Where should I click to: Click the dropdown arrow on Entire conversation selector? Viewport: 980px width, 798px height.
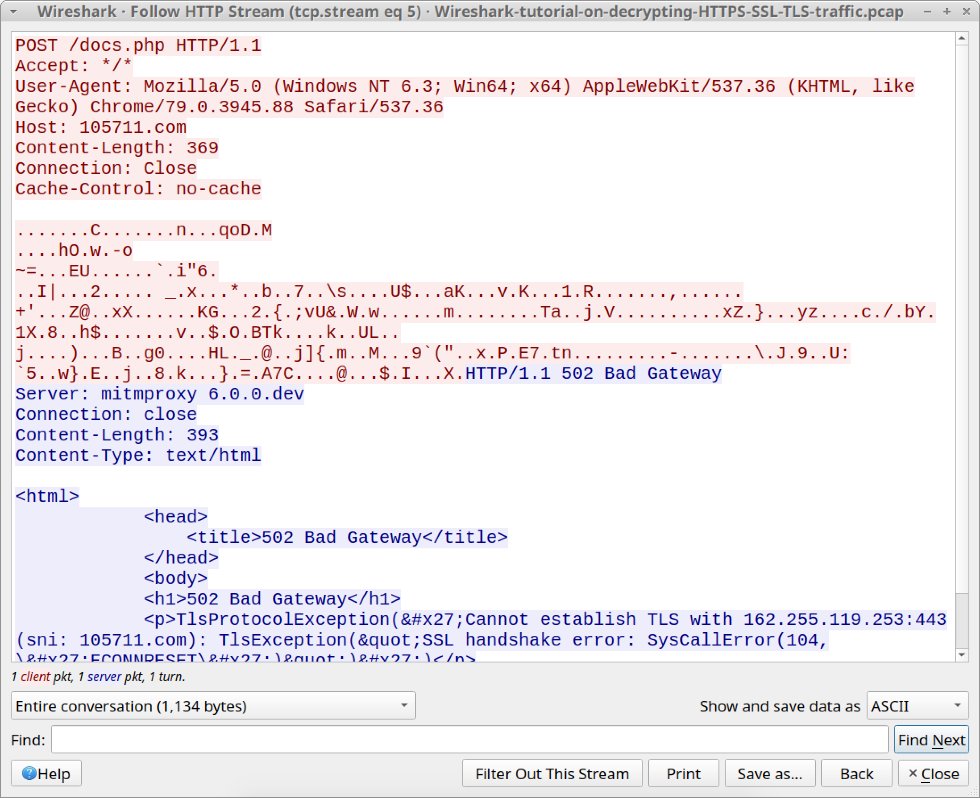pyautogui.click(x=404, y=706)
